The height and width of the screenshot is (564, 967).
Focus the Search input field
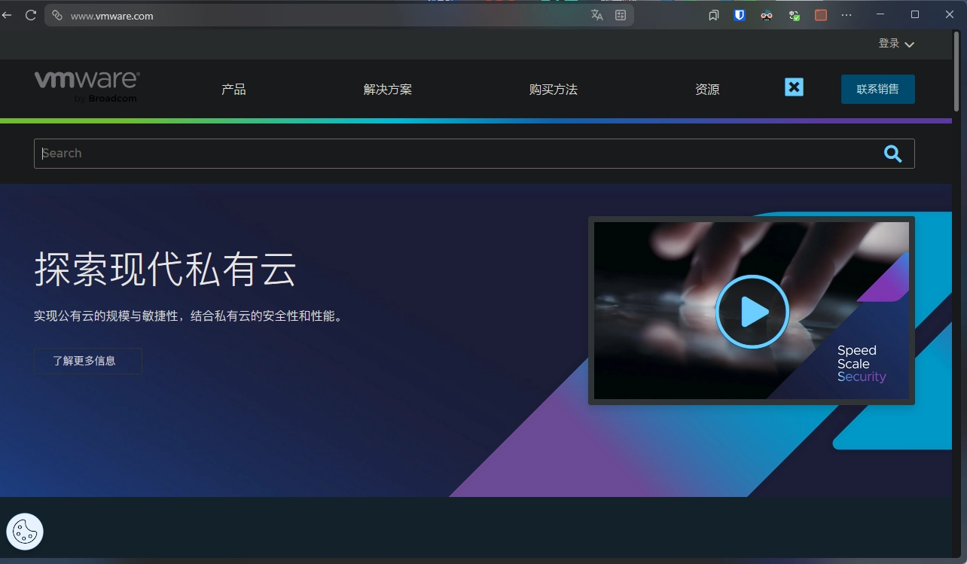452,154
